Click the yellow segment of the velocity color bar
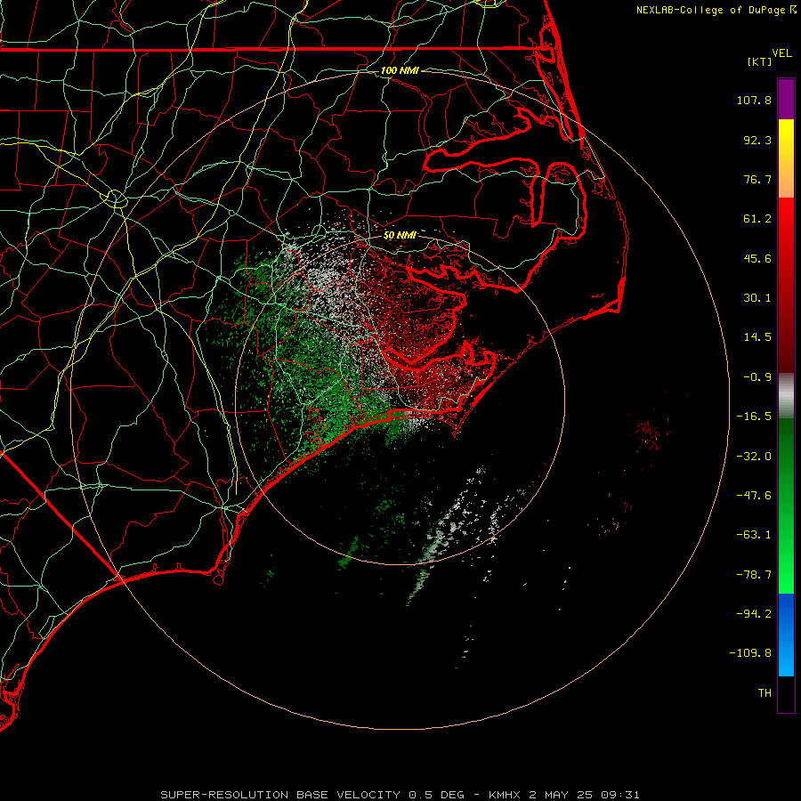This screenshot has height=801, width=801. tap(786, 158)
